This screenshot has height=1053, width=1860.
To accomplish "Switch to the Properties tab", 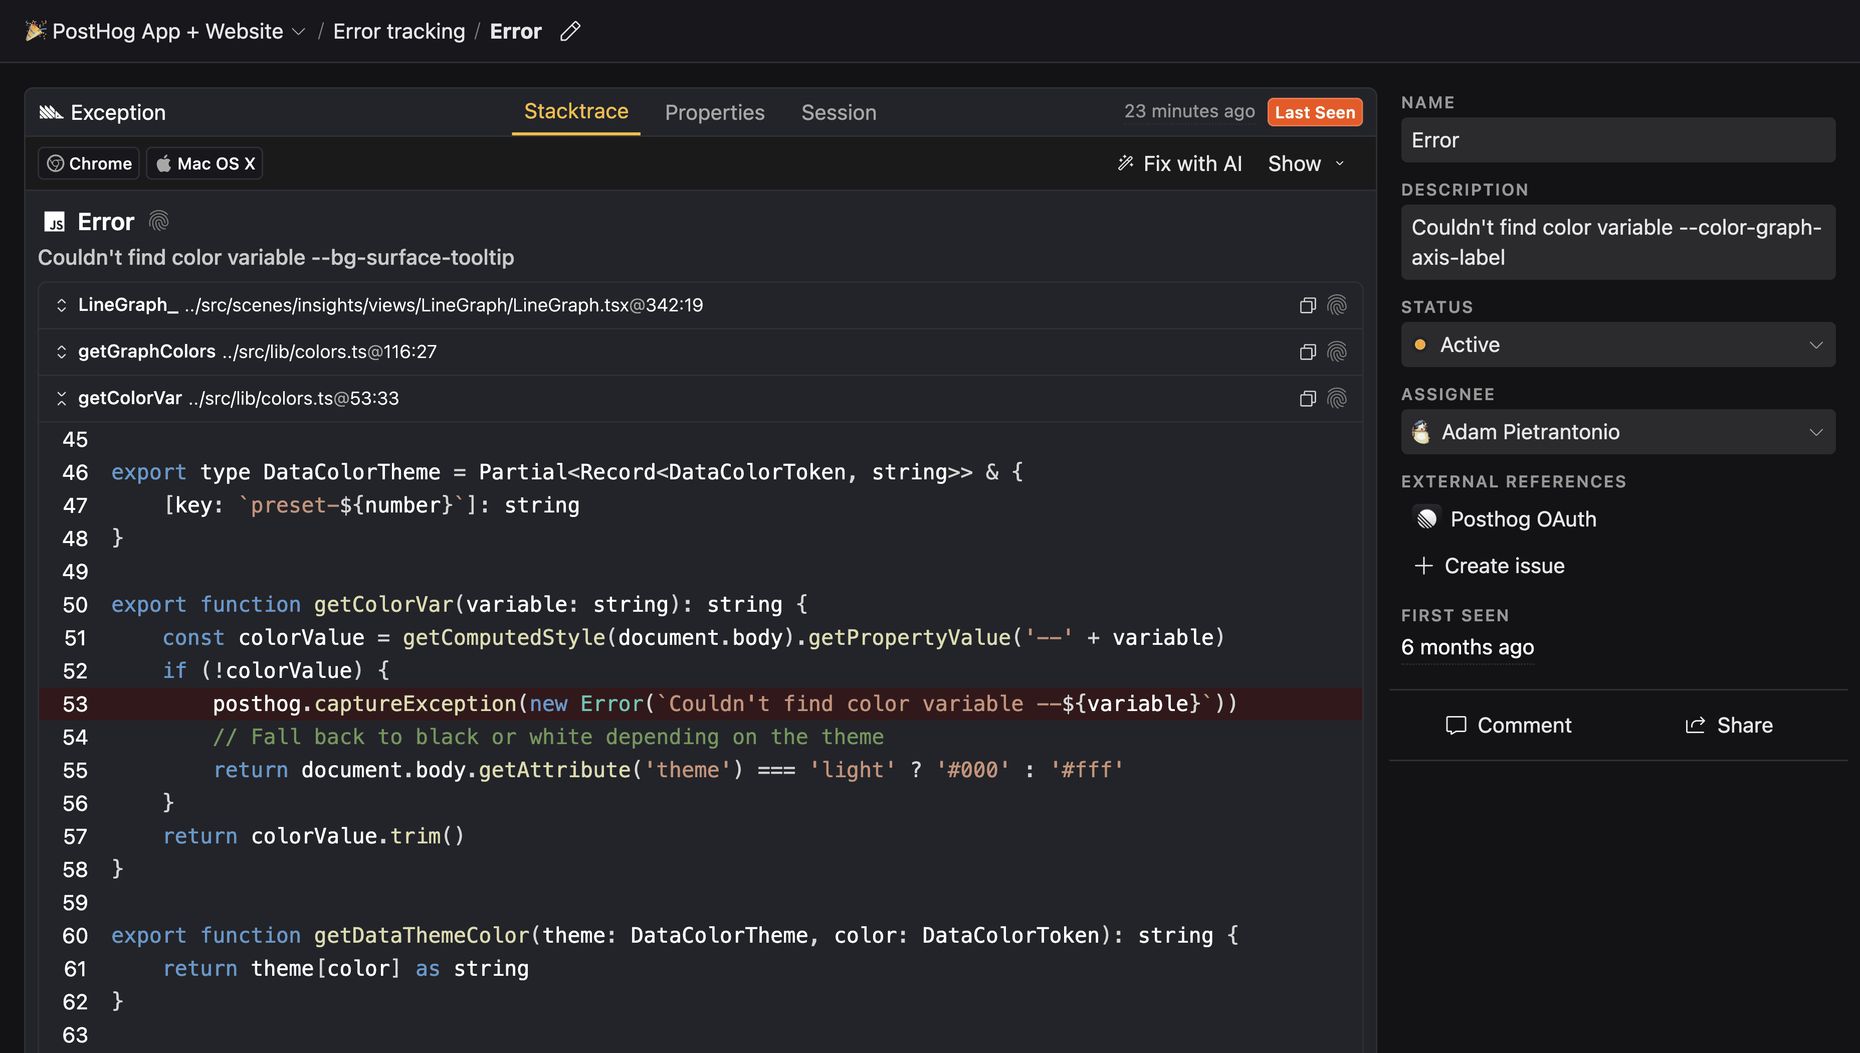I will pyautogui.click(x=714, y=113).
